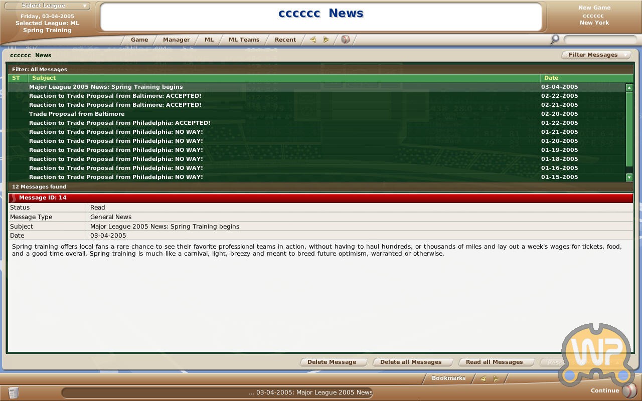Click the search input field
Viewport: 642px width, 401px height.
click(x=600, y=39)
